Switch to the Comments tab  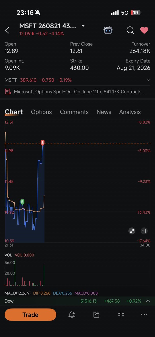click(x=74, y=112)
